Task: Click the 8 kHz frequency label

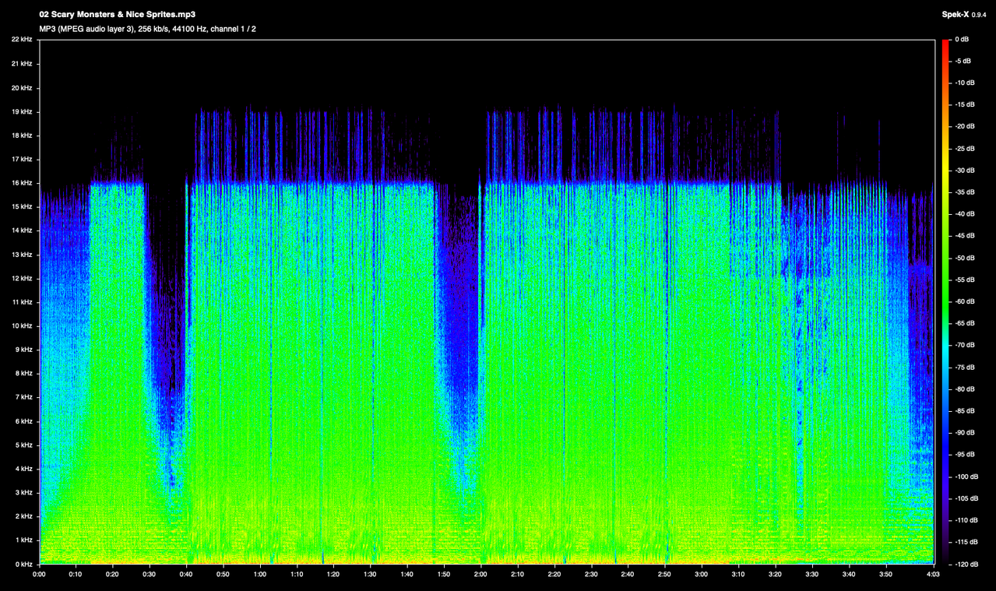Action: [23, 374]
